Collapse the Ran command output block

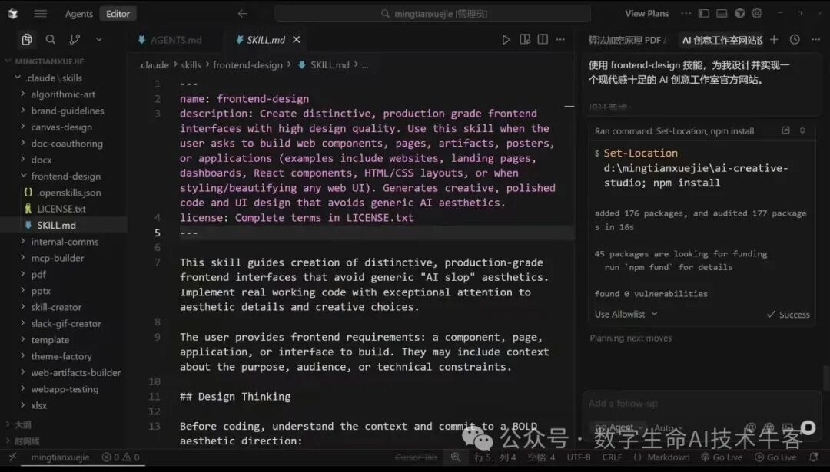coord(802,130)
